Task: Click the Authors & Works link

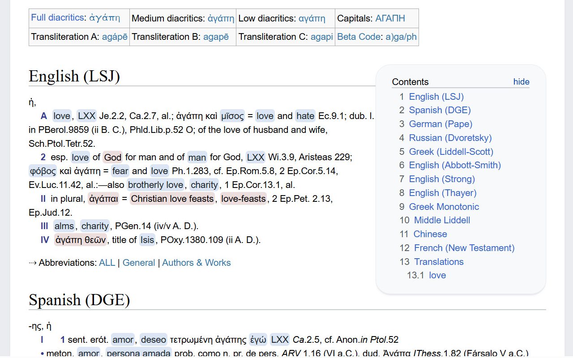Action: (197, 263)
